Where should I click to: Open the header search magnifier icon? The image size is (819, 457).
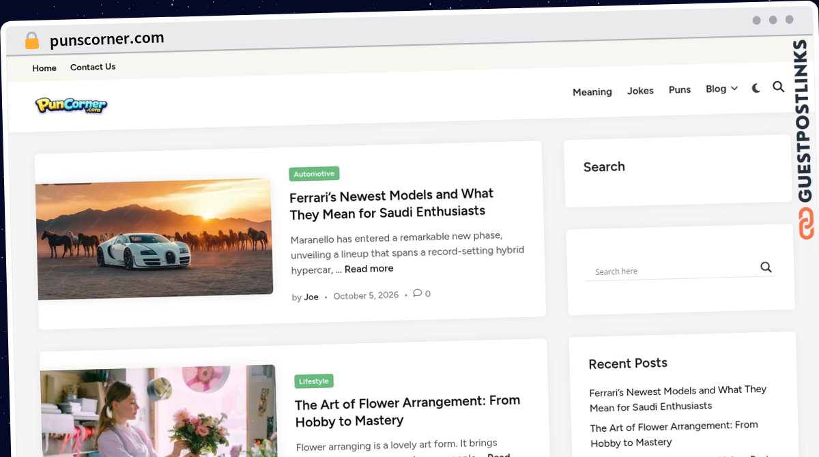pyautogui.click(x=778, y=87)
